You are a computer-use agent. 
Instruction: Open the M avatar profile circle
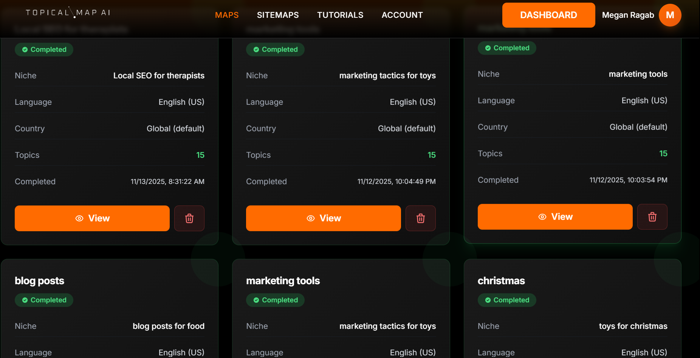coord(670,15)
